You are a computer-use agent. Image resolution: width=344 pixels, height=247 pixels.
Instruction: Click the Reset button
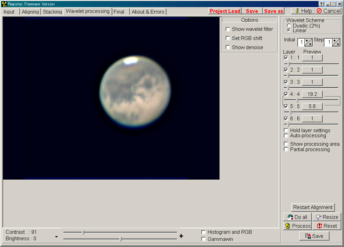(326, 226)
